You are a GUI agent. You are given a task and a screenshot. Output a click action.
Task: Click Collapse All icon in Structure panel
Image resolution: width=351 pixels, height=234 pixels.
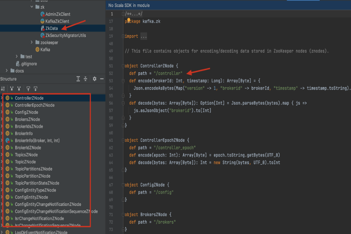86,79
